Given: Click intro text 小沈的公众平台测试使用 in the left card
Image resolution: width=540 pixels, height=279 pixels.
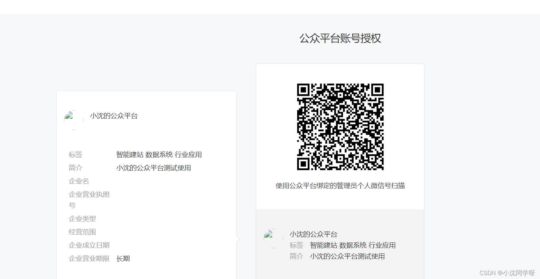Looking at the screenshot, I should 154,168.
